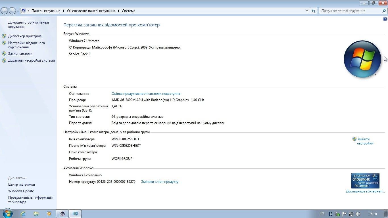This screenshot has height=218, width=388.
Task: Go to Усі елементи панелі керування breadcrumb
Action: pos(91,11)
